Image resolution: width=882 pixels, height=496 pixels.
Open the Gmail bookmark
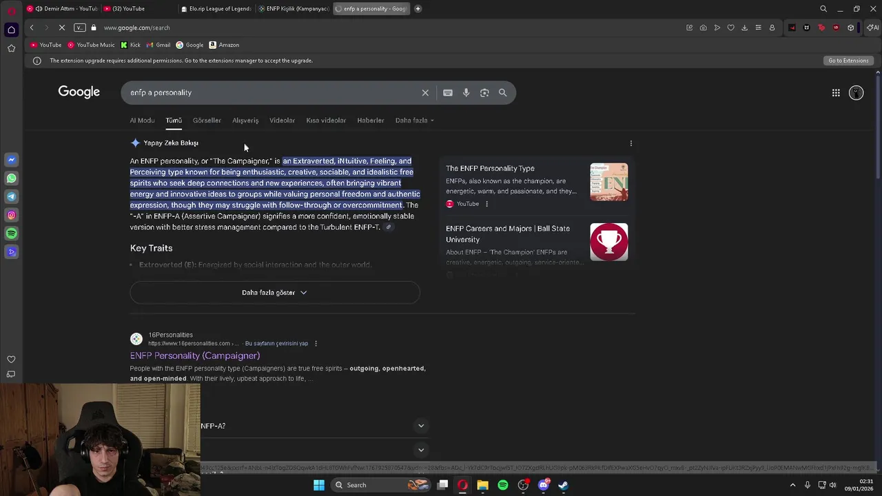tap(158, 45)
